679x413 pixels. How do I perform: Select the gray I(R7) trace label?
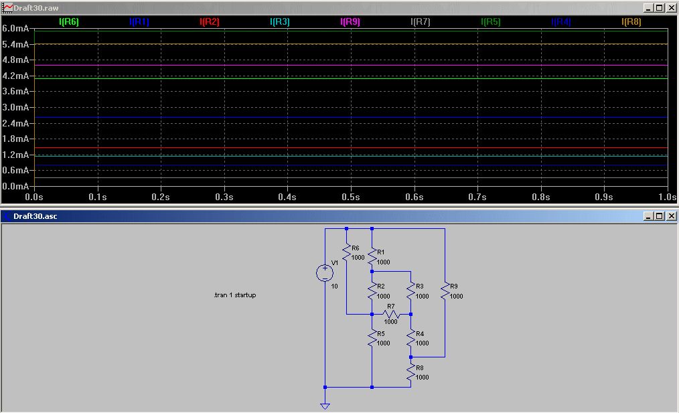[421, 22]
